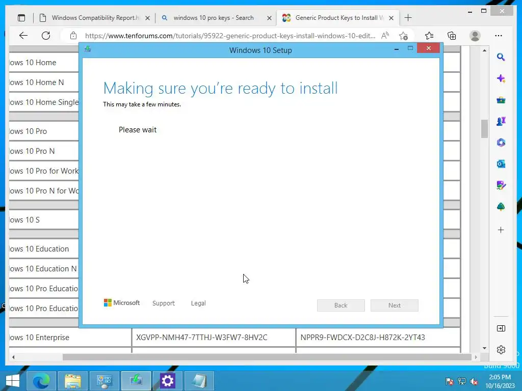The height and width of the screenshot is (391, 522).
Task: Close the Windows Compatibility Report tab
Action: tap(147, 18)
